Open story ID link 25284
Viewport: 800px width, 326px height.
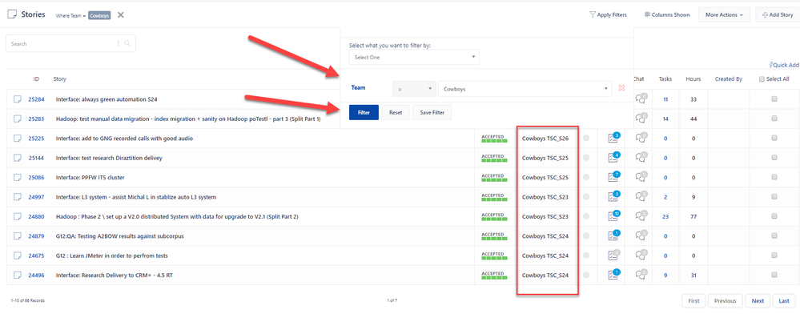[36, 99]
